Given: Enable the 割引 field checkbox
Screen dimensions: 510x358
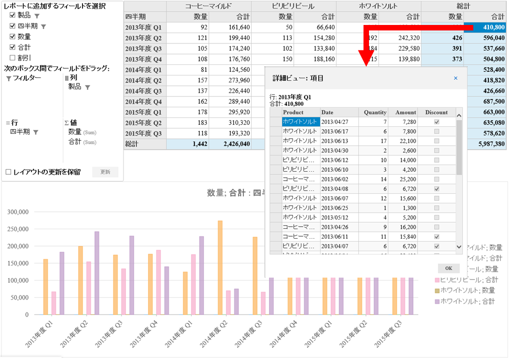Looking at the screenshot, I should click(x=12, y=57).
